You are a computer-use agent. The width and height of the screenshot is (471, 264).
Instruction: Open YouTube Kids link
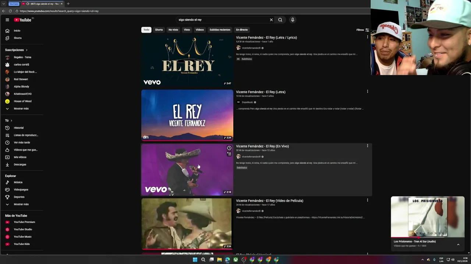click(x=22, y=244)
